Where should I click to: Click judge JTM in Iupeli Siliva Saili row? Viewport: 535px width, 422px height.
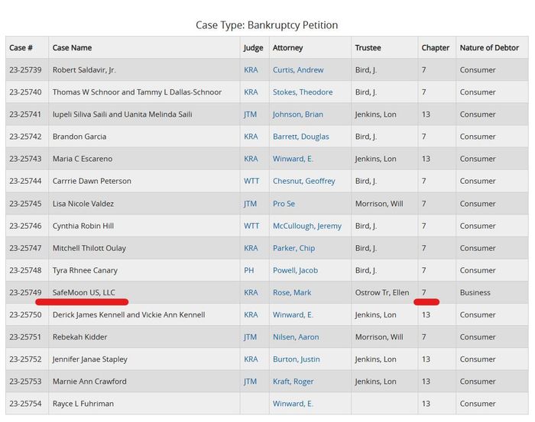pyautogui.click(x=250, y=114)
